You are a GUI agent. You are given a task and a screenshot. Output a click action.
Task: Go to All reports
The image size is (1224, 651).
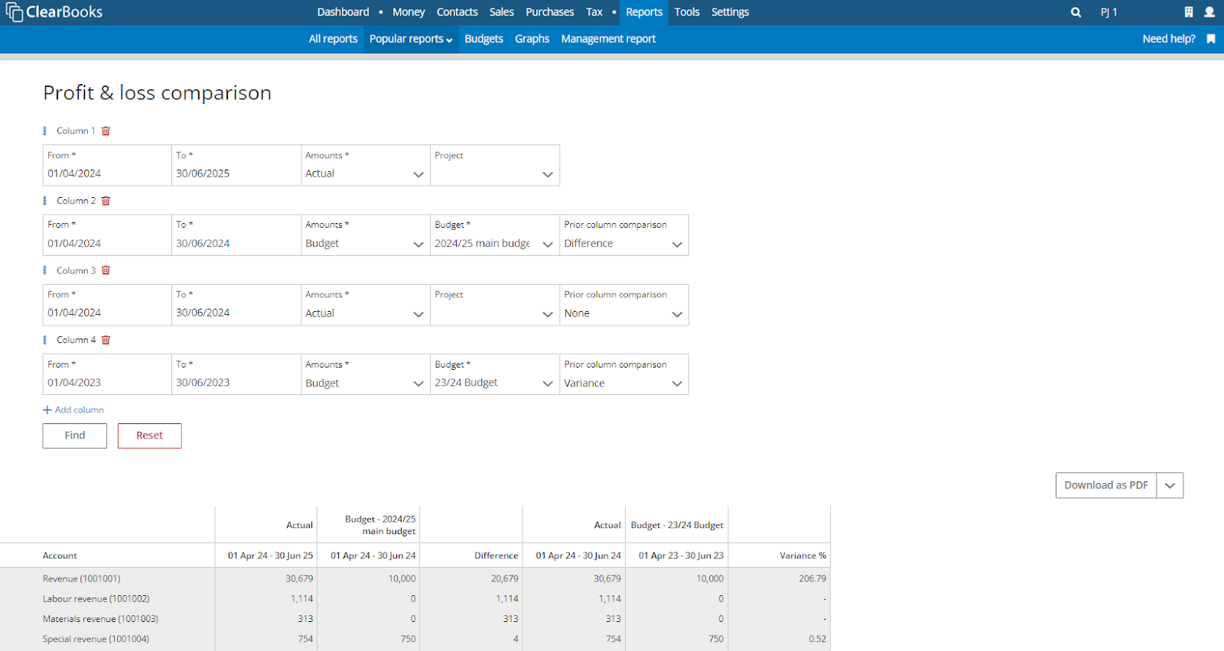point(333,39)
